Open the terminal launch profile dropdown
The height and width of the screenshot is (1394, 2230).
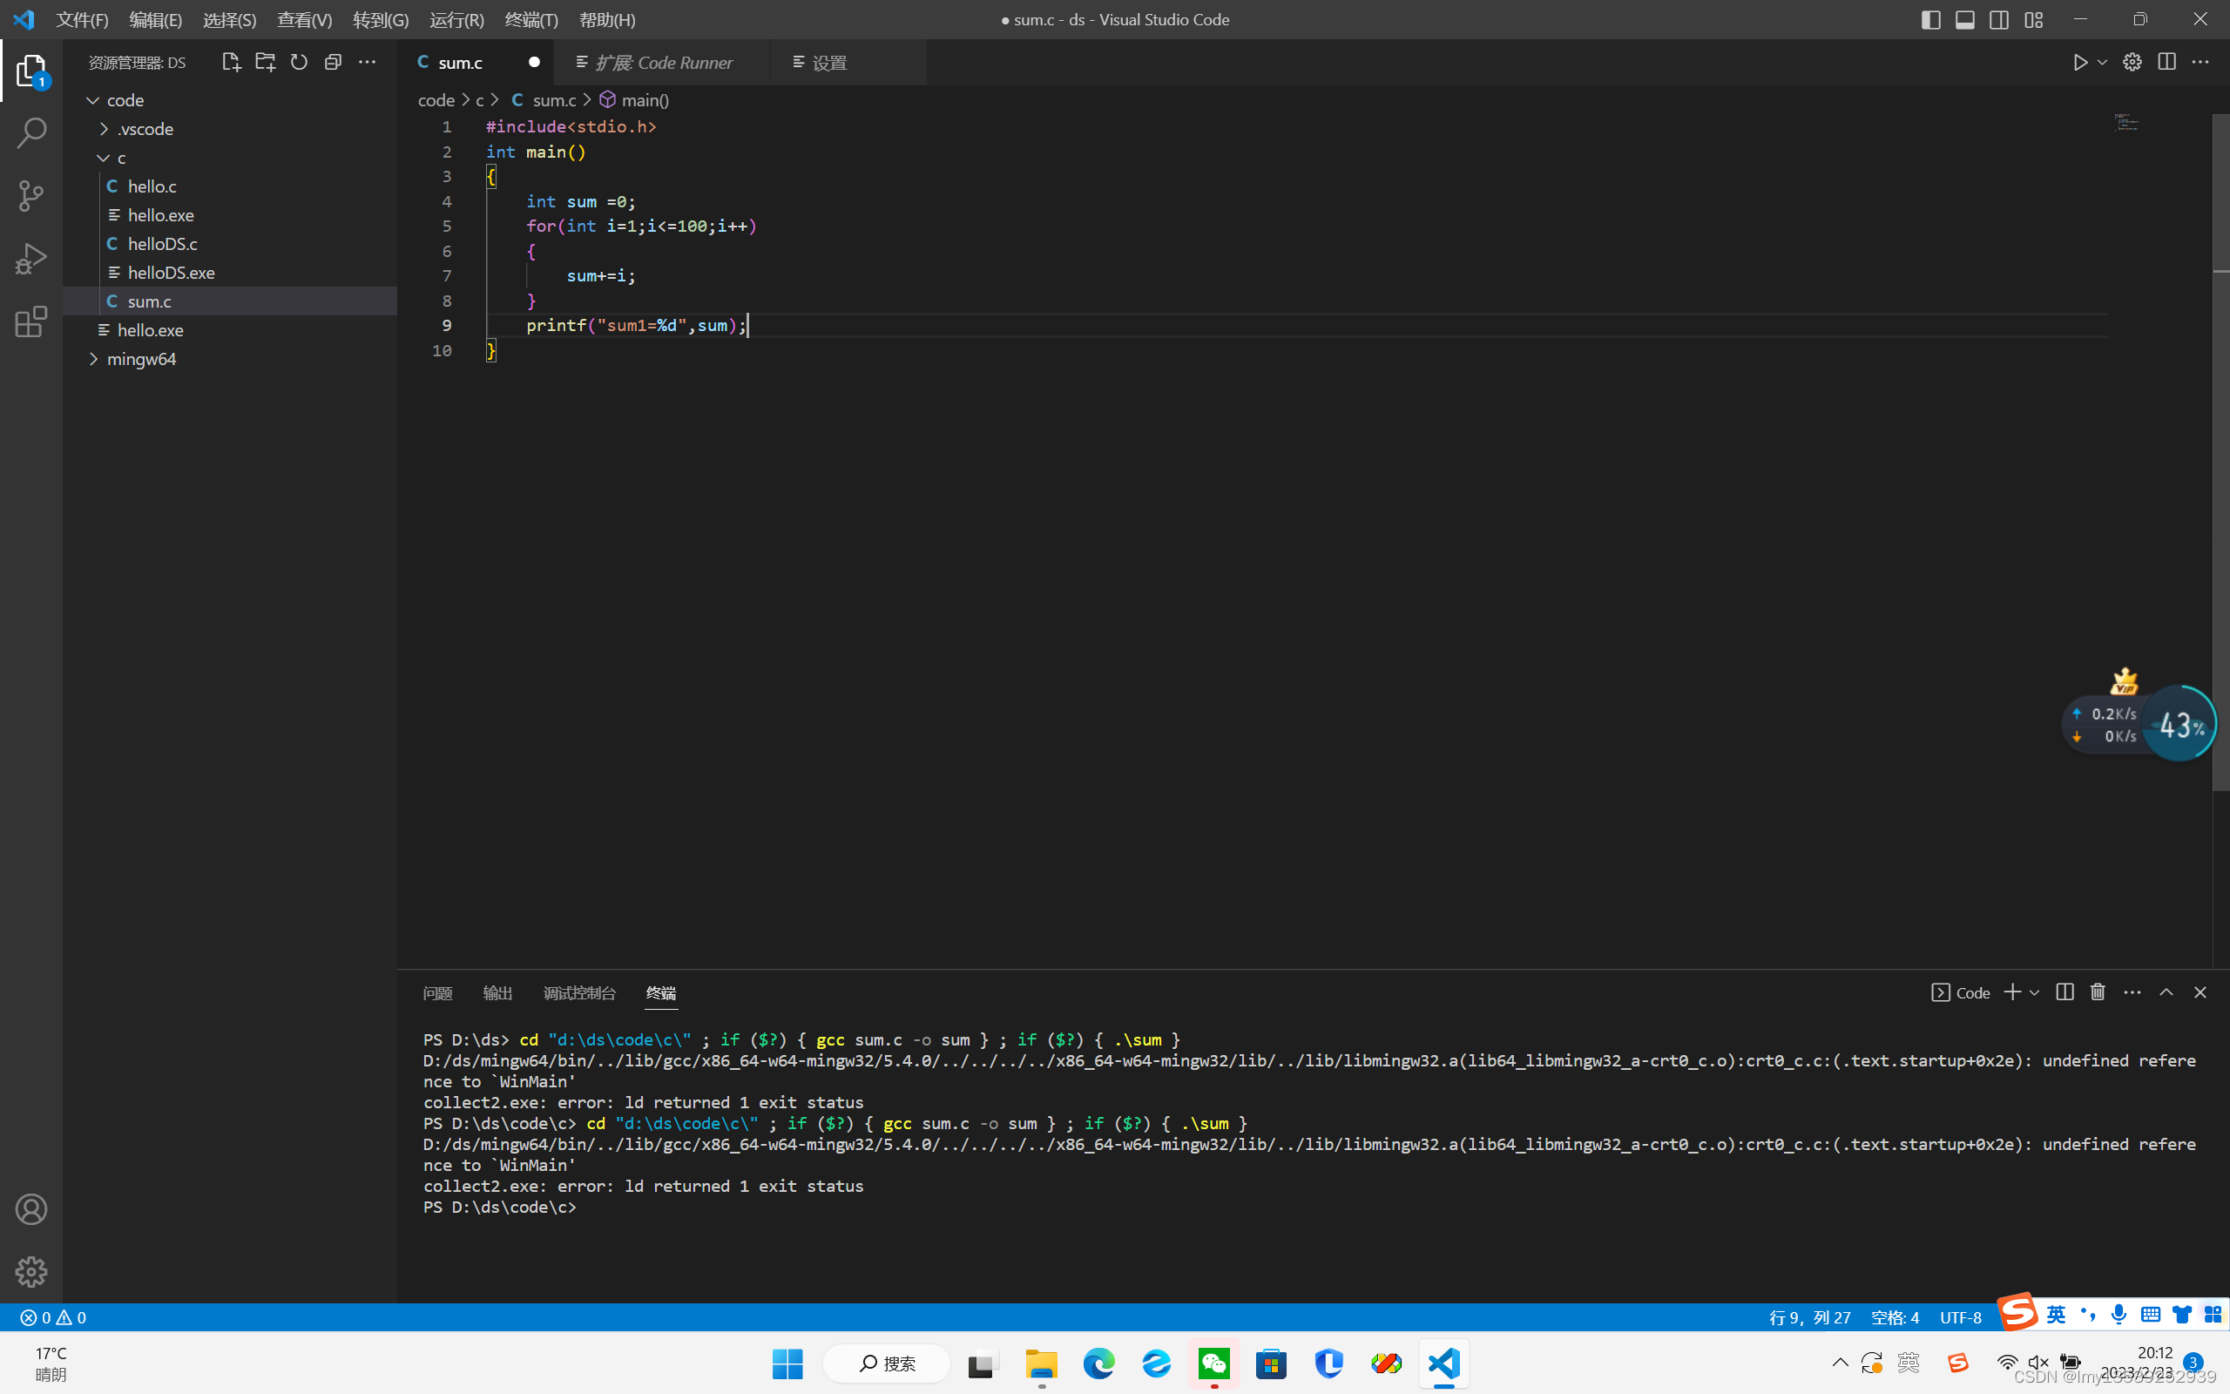click(2035, 992)
